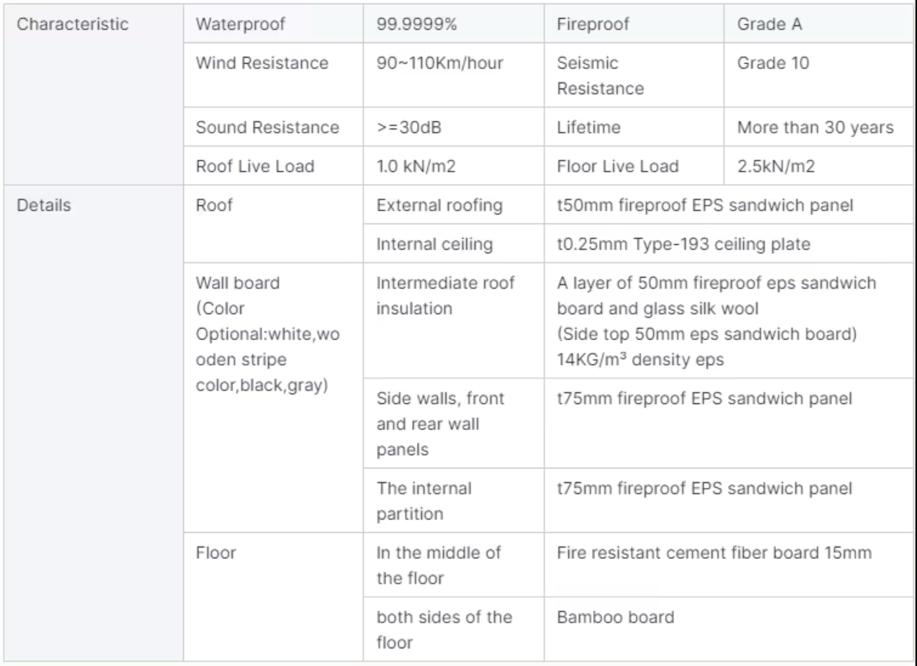917x666 pixels.
Task: Select the Fireproof label cell
Action: [634, 23]
